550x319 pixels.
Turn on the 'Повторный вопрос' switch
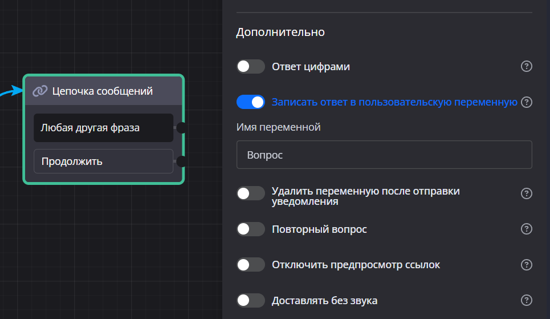pyautogui.click(x=251, y=229)
